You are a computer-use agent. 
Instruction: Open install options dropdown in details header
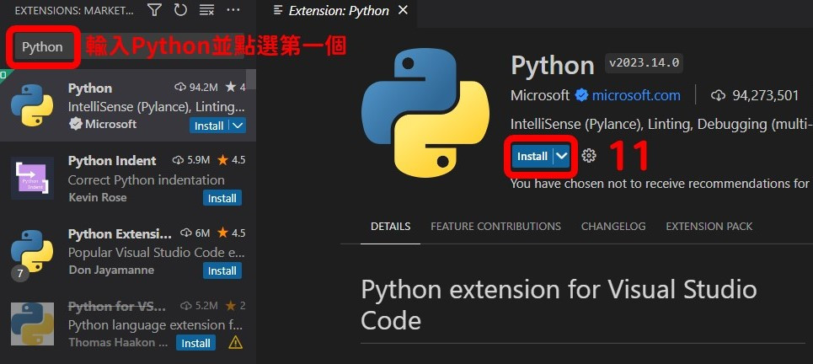click(562, 156)
